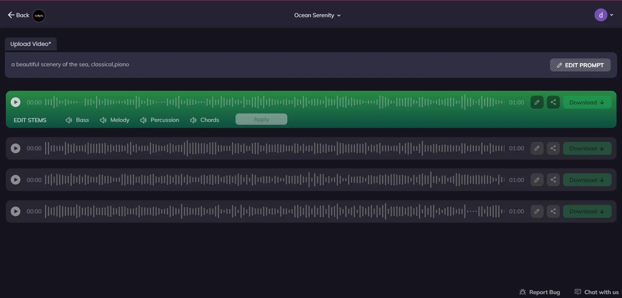Click the EDIT PROMPT button

click(580, 65)
